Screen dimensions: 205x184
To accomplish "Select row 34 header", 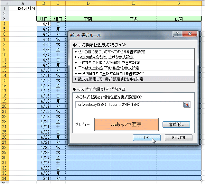I will pyautogui.click(x=5, y=178).
